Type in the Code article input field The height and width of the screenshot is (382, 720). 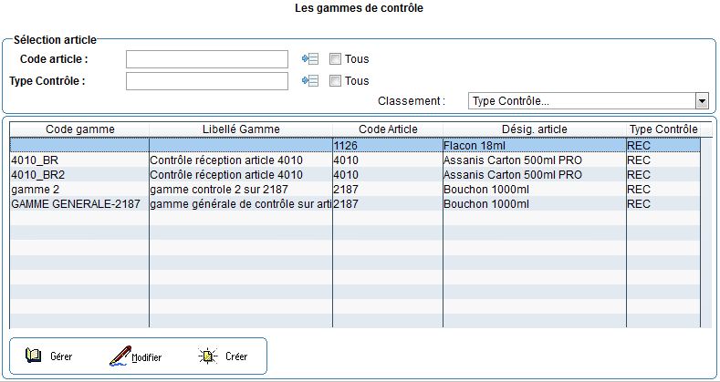pos(207,59)
